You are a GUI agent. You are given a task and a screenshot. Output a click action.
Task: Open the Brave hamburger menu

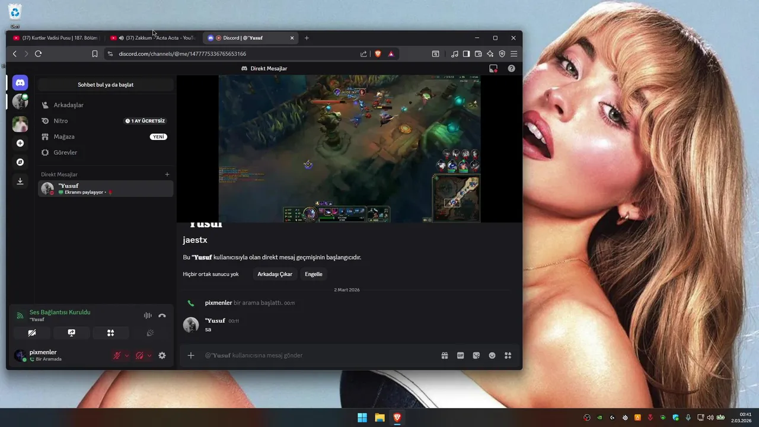tap(514, 53)
